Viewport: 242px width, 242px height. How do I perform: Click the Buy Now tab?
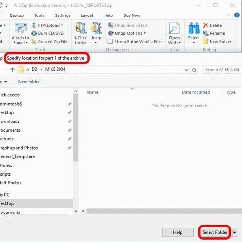point(132,15)
